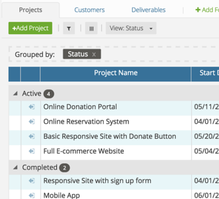This screenshot has width=219, height=199.
Task: Open the filter funnel icon button
Action: click(69, 28)
